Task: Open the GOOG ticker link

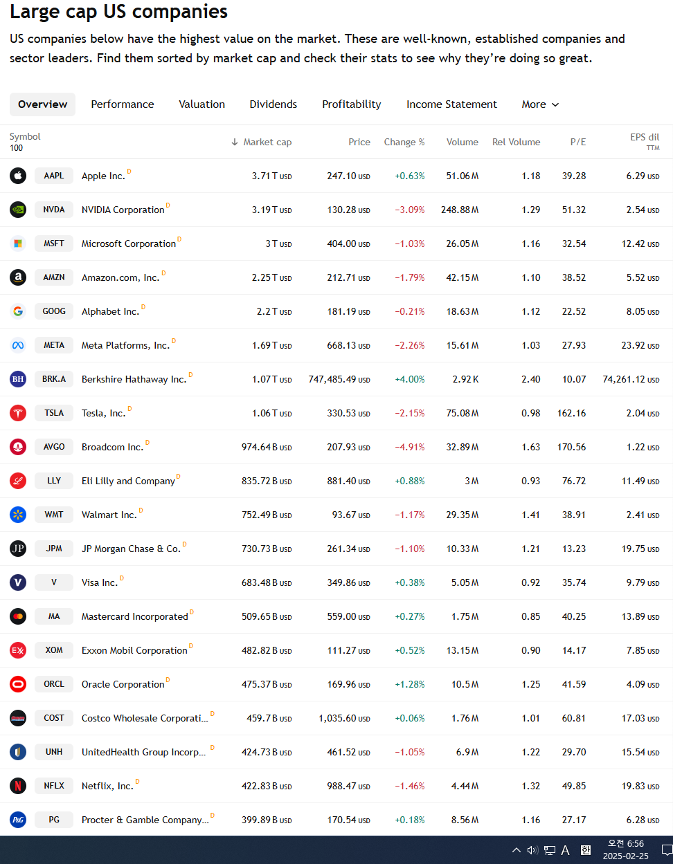Action: click(x=54, y=311)
